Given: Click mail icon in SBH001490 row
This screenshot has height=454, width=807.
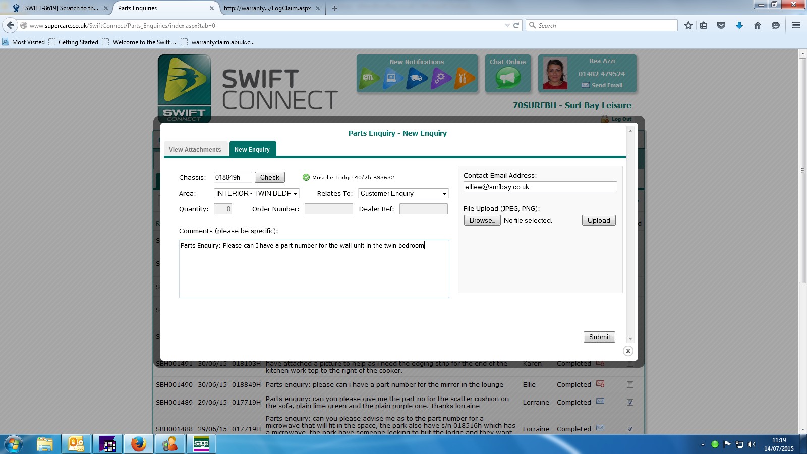Looking at the screenshot, I should click(x=600, y=384).
